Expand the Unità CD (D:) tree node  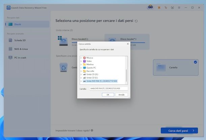pos(81,74)
